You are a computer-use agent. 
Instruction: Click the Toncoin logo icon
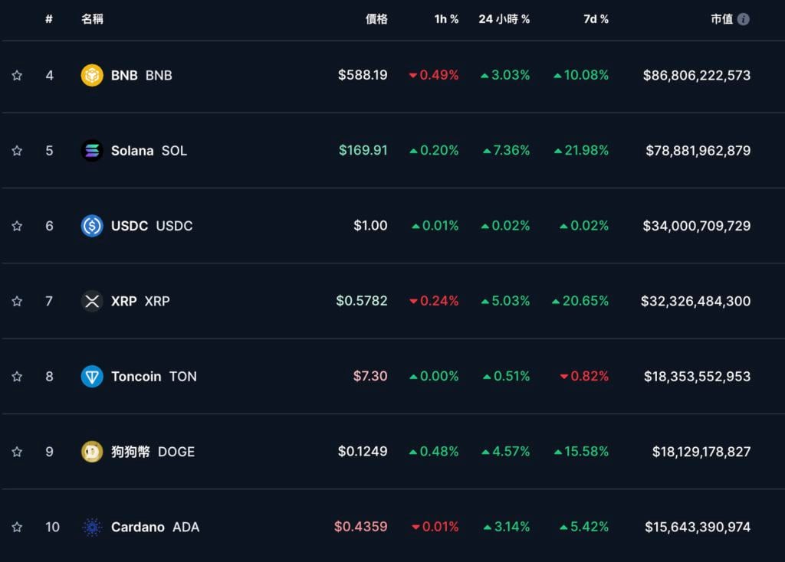[92, 376]
